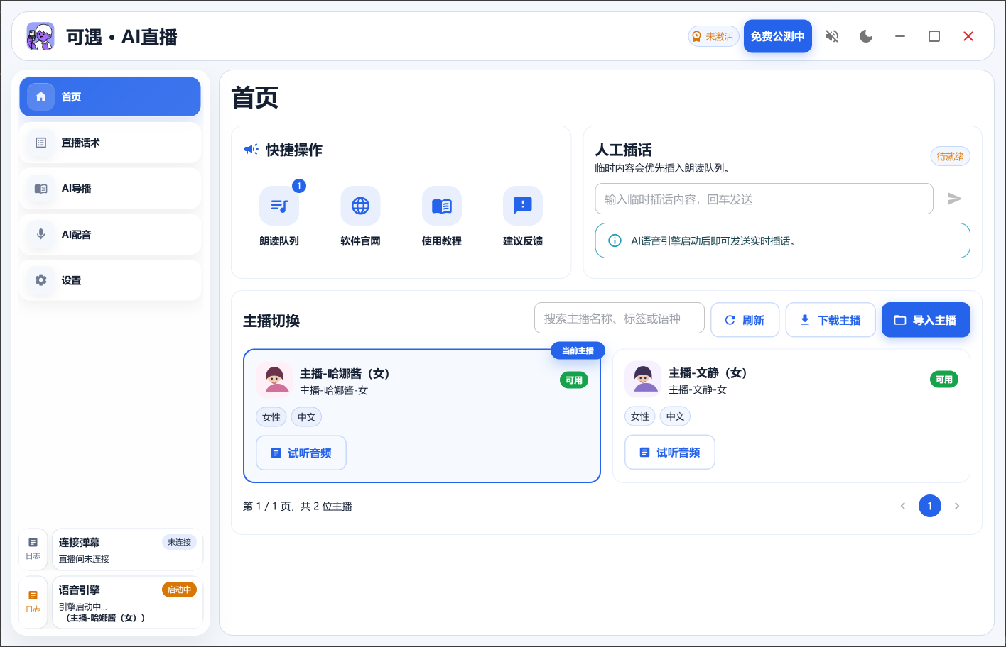Screen dimensions: 1006x647
Task: Open the 首页 sidebar item
Action: click(x=110, y=96)
